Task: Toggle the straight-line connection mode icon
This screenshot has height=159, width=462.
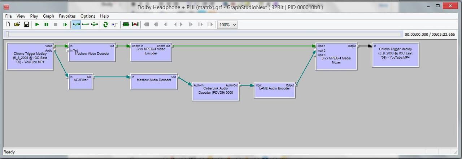Action: pos(85,25)
